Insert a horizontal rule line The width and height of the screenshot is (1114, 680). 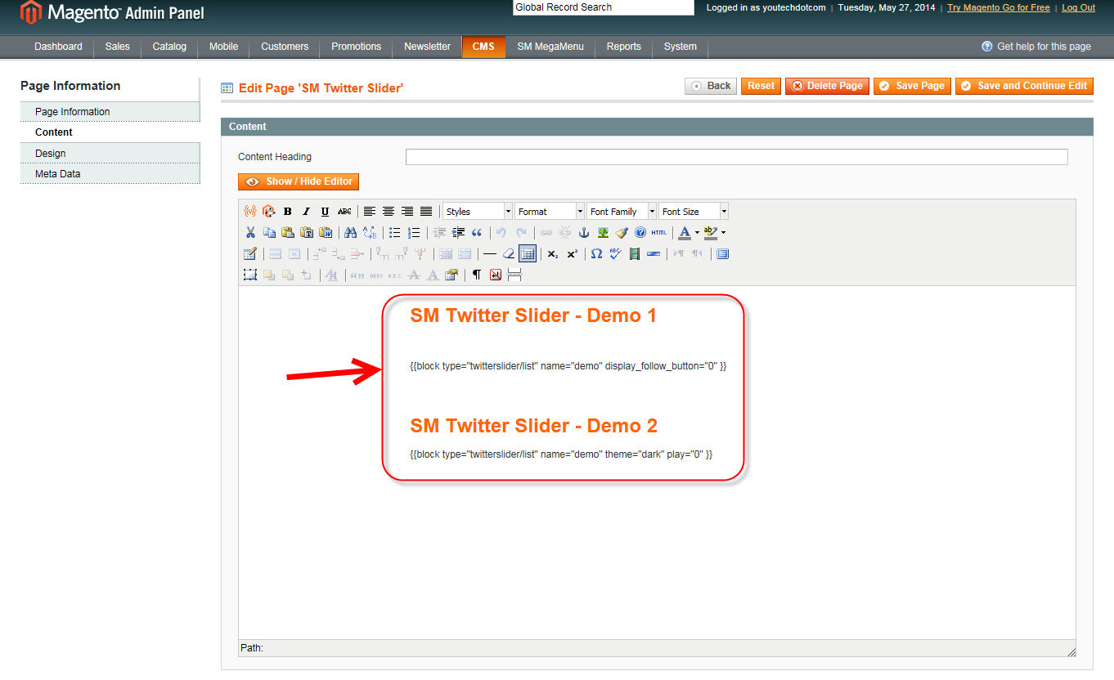tap(490, 253)
